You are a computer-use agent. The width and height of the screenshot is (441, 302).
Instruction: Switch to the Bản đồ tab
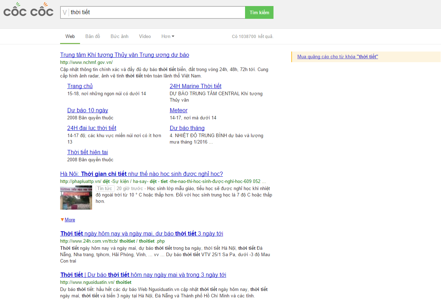coord(92,36)
